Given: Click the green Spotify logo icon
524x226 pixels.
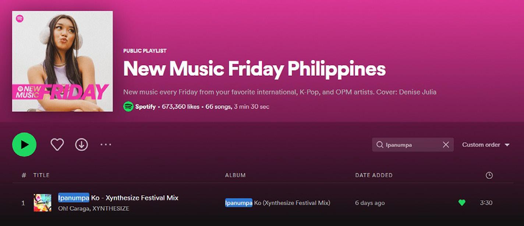Looking at the screenshot, I should 128,107.
